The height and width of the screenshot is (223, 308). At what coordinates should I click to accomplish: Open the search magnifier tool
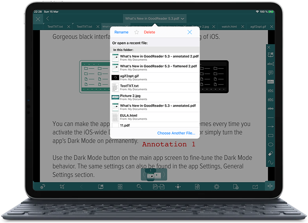139,186
